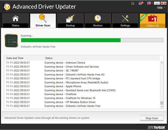The width and height of the screenshot is (168, 130).
Task: Click the Stop Scan button
Action: tap(152, 118)
